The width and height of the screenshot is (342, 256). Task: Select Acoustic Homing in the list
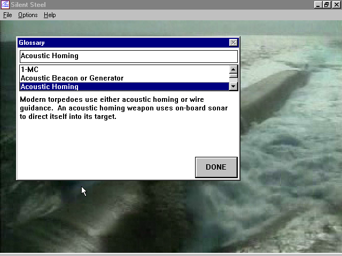[x=125, y=86]
